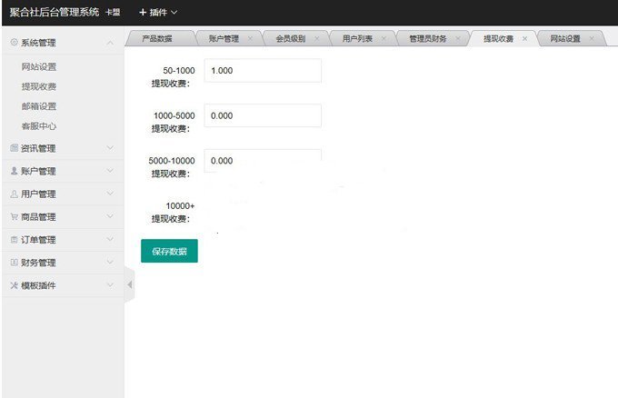Click the 财务管理 finance icon
This screenshot has height=398, width=618.
[14, 263]
